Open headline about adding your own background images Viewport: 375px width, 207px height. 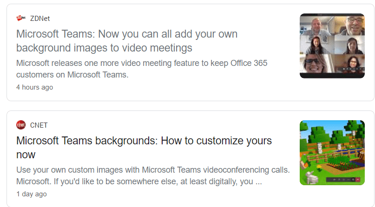coord(127,41)
